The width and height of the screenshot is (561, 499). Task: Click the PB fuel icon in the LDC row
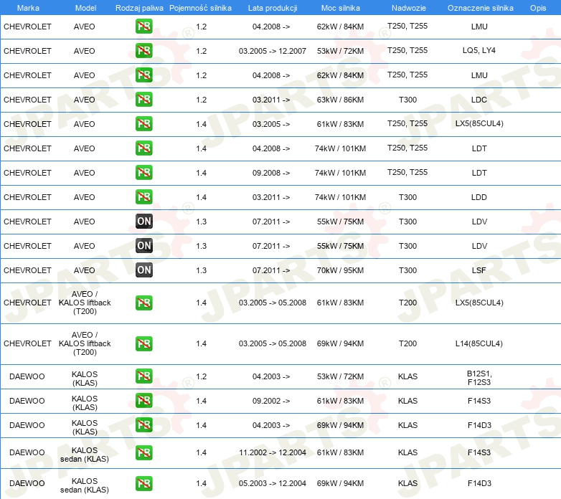(x=144, y=100)
